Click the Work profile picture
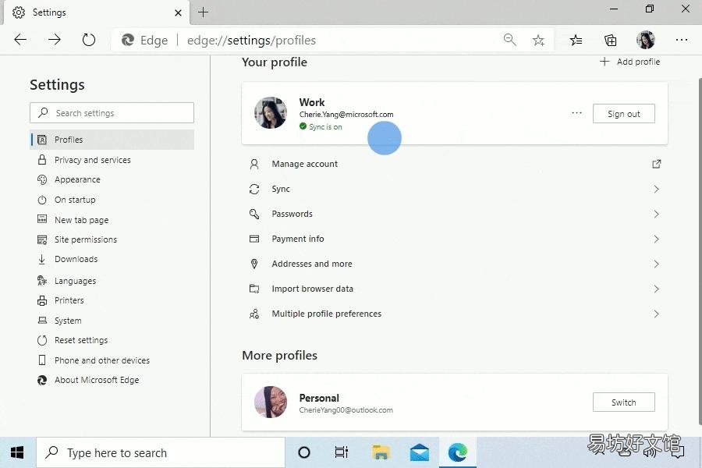The height and width of the screenshot is (468, 702). pyautogui.click(x=271, y=113)
